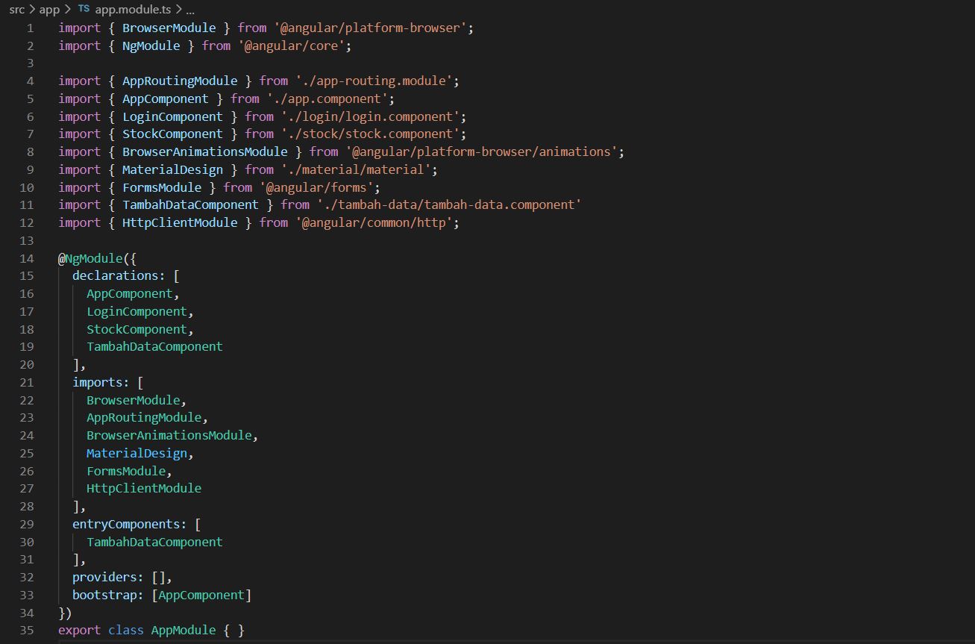The image size is (975, 644).
Task: Click './stock/stock.component' path string
Action: (x=371, y=134)
